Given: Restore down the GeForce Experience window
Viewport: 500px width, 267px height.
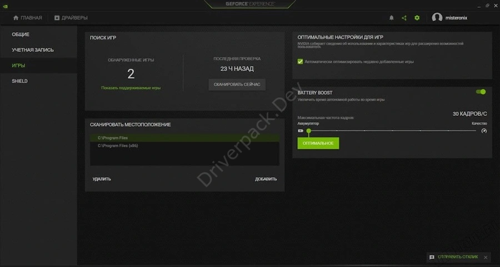Looking at the screenshot, I should click(487, 6).
